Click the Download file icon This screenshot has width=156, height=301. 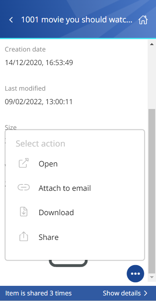click(x=24, y=212)
